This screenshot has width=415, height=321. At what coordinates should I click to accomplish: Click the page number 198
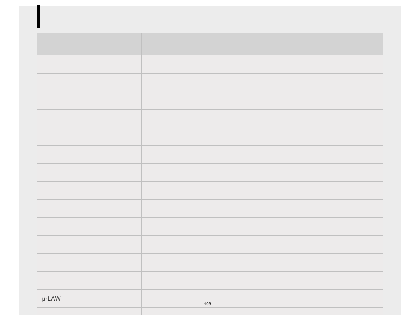click(x=207, y=304)
